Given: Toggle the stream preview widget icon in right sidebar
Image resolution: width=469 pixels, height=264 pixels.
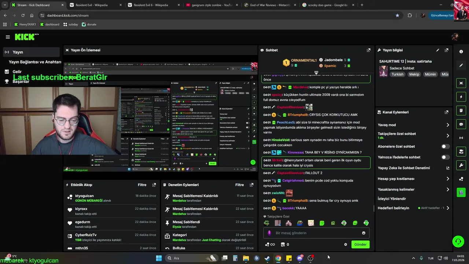Looking at the screenshot, I should pyautogui.click(x=461, y=83).
